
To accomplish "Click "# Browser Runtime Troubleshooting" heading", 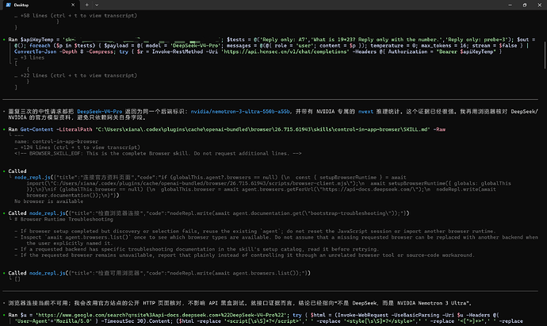I will point(64,219).
